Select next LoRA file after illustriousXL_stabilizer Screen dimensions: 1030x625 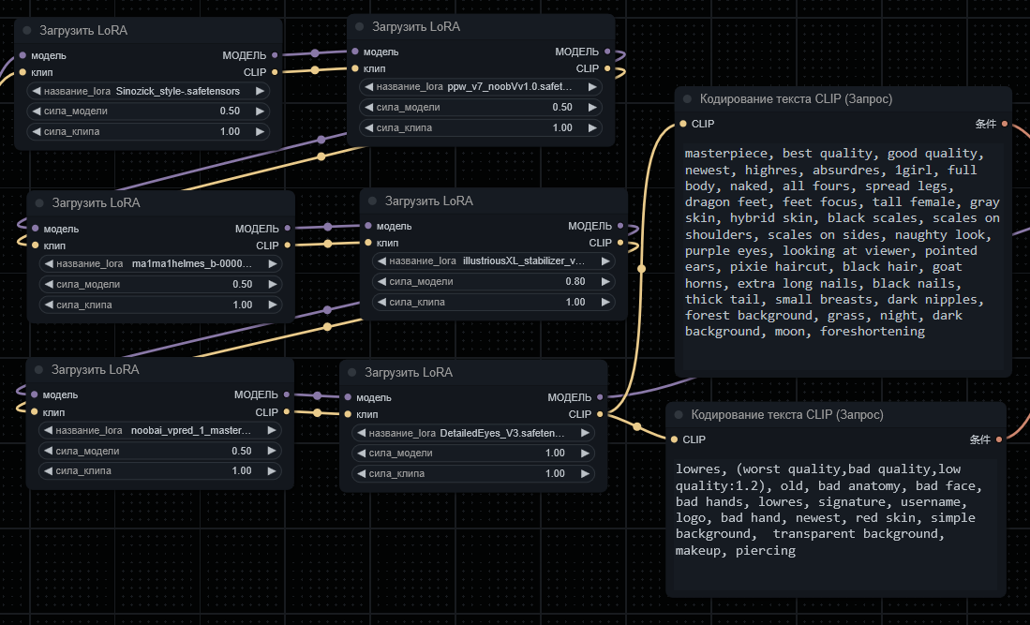[605, 261]
